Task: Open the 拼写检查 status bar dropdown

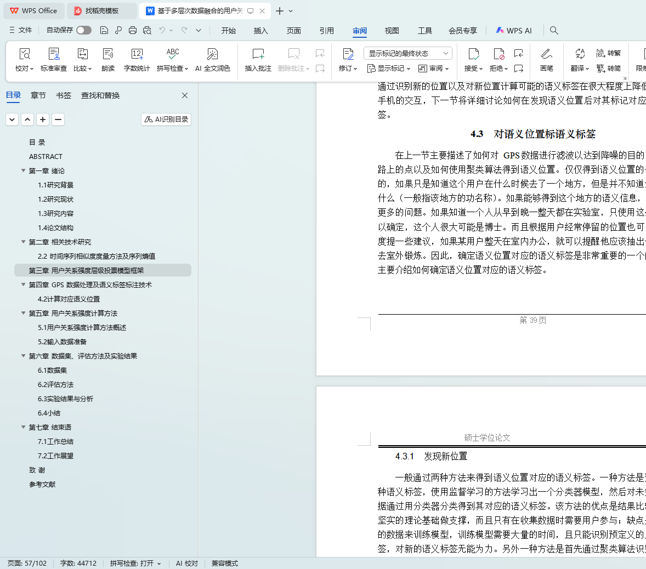Action: pyautogui.click(x=135, y=564)
